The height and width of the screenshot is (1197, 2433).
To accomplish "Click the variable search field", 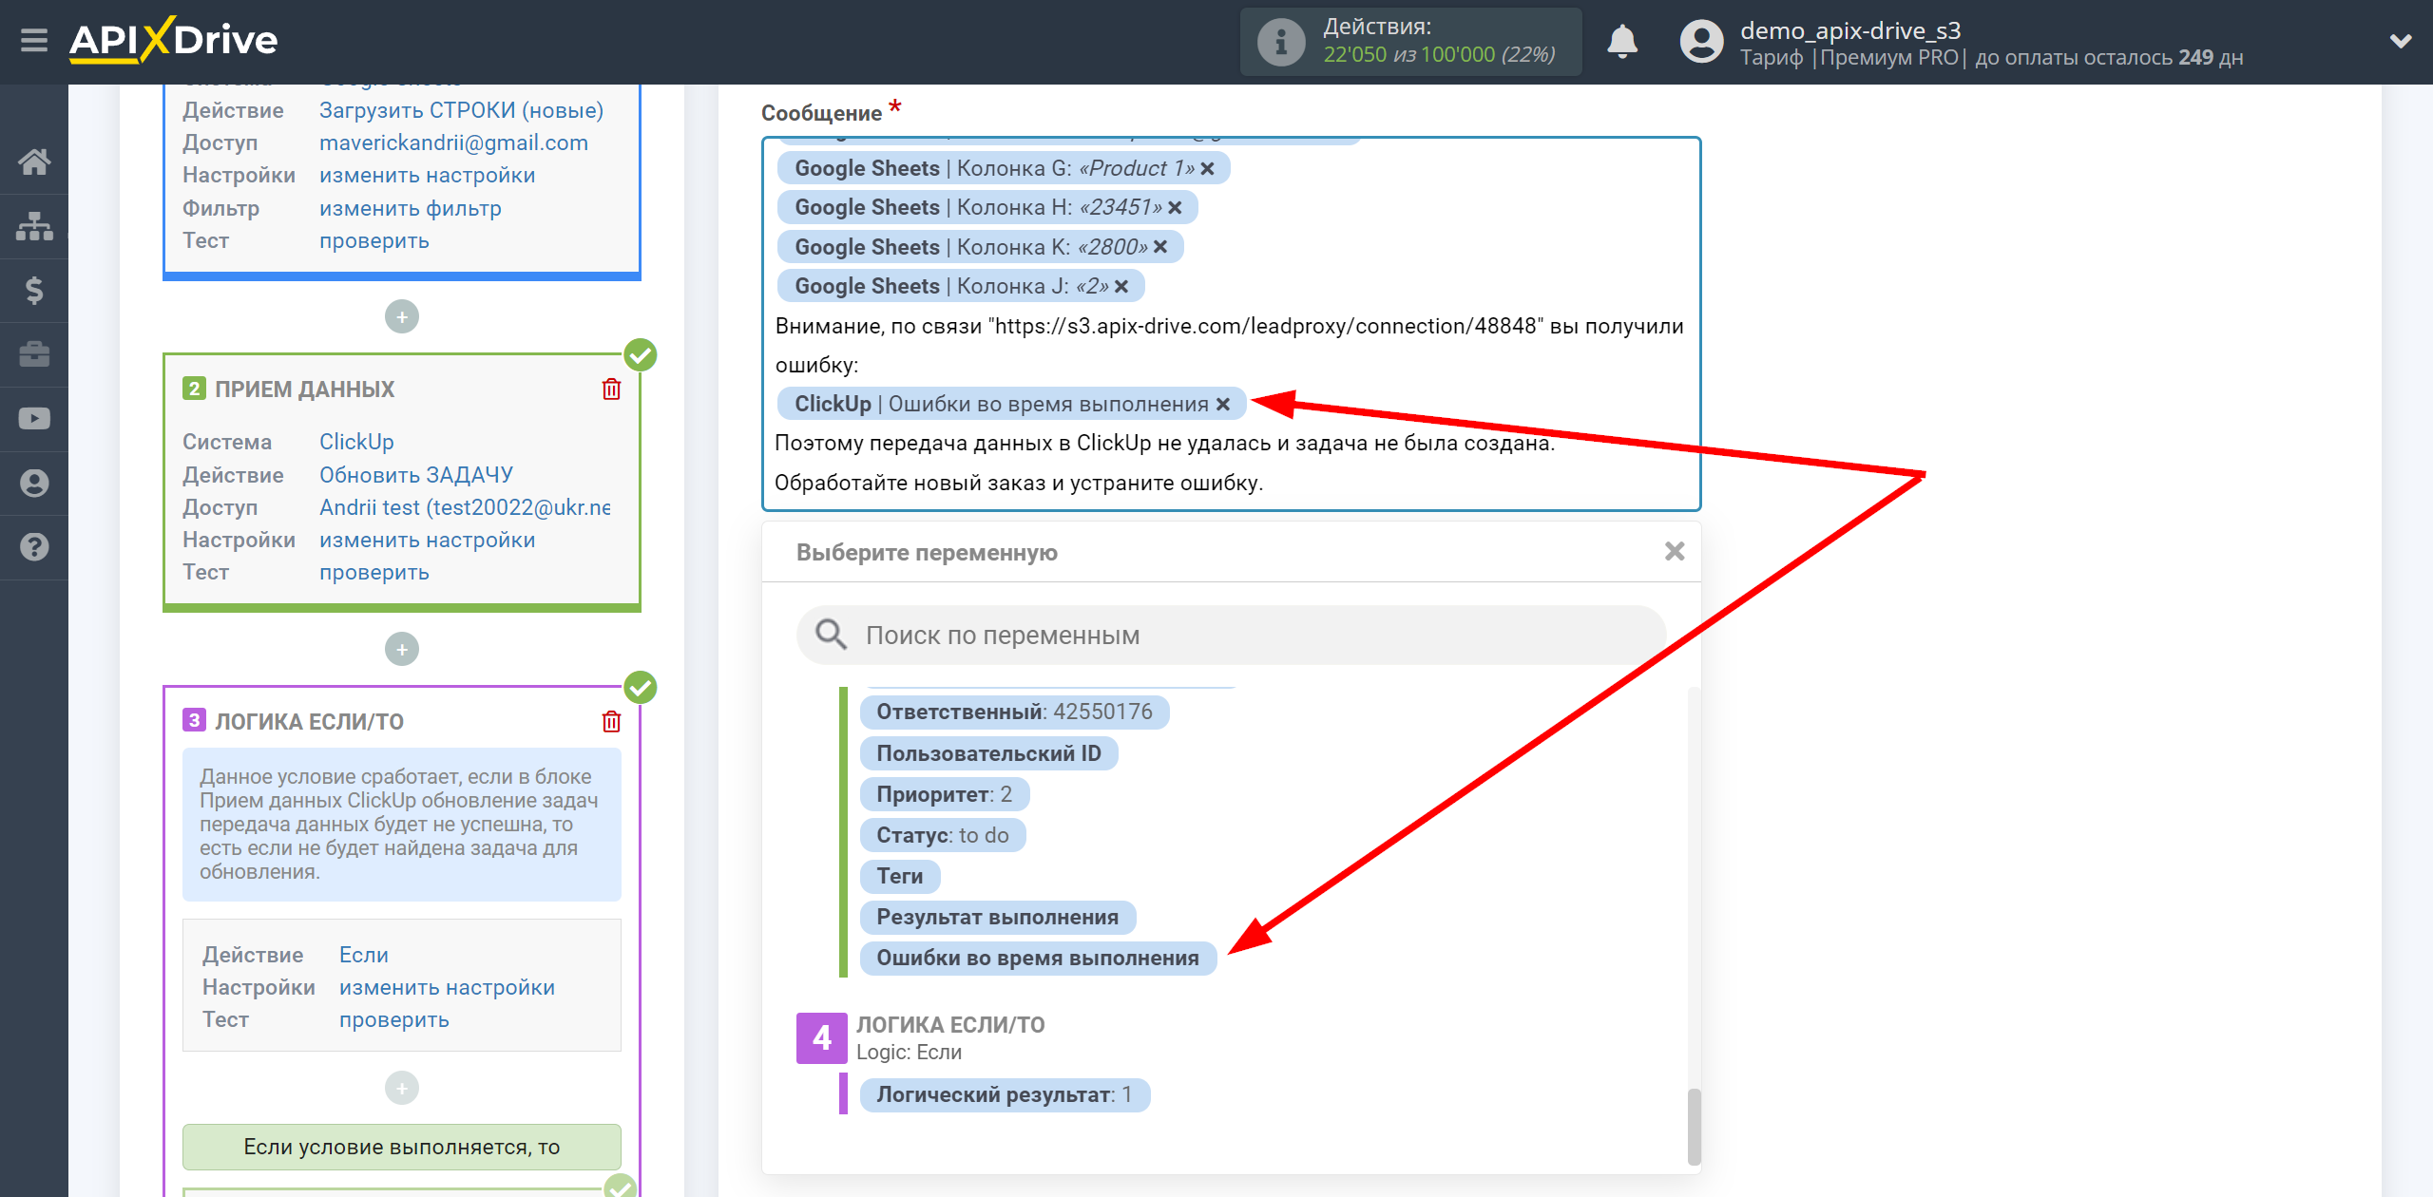I will [x=1231, y=635].
